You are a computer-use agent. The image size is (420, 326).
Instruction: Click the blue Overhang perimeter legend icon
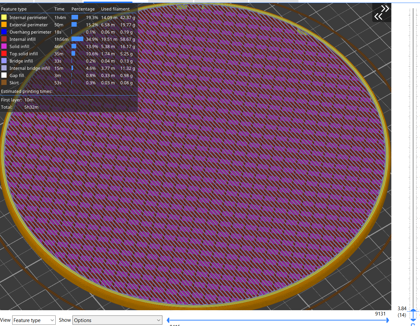(4, 32)
